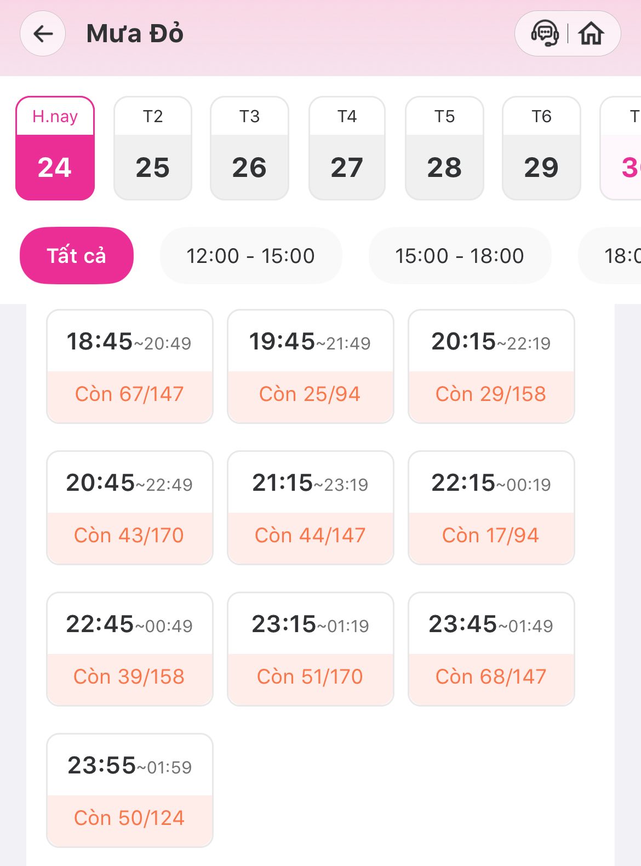Select today's date H.nay 24
Image resolution: width=641 pixels, height=866 pixels.
55,148
